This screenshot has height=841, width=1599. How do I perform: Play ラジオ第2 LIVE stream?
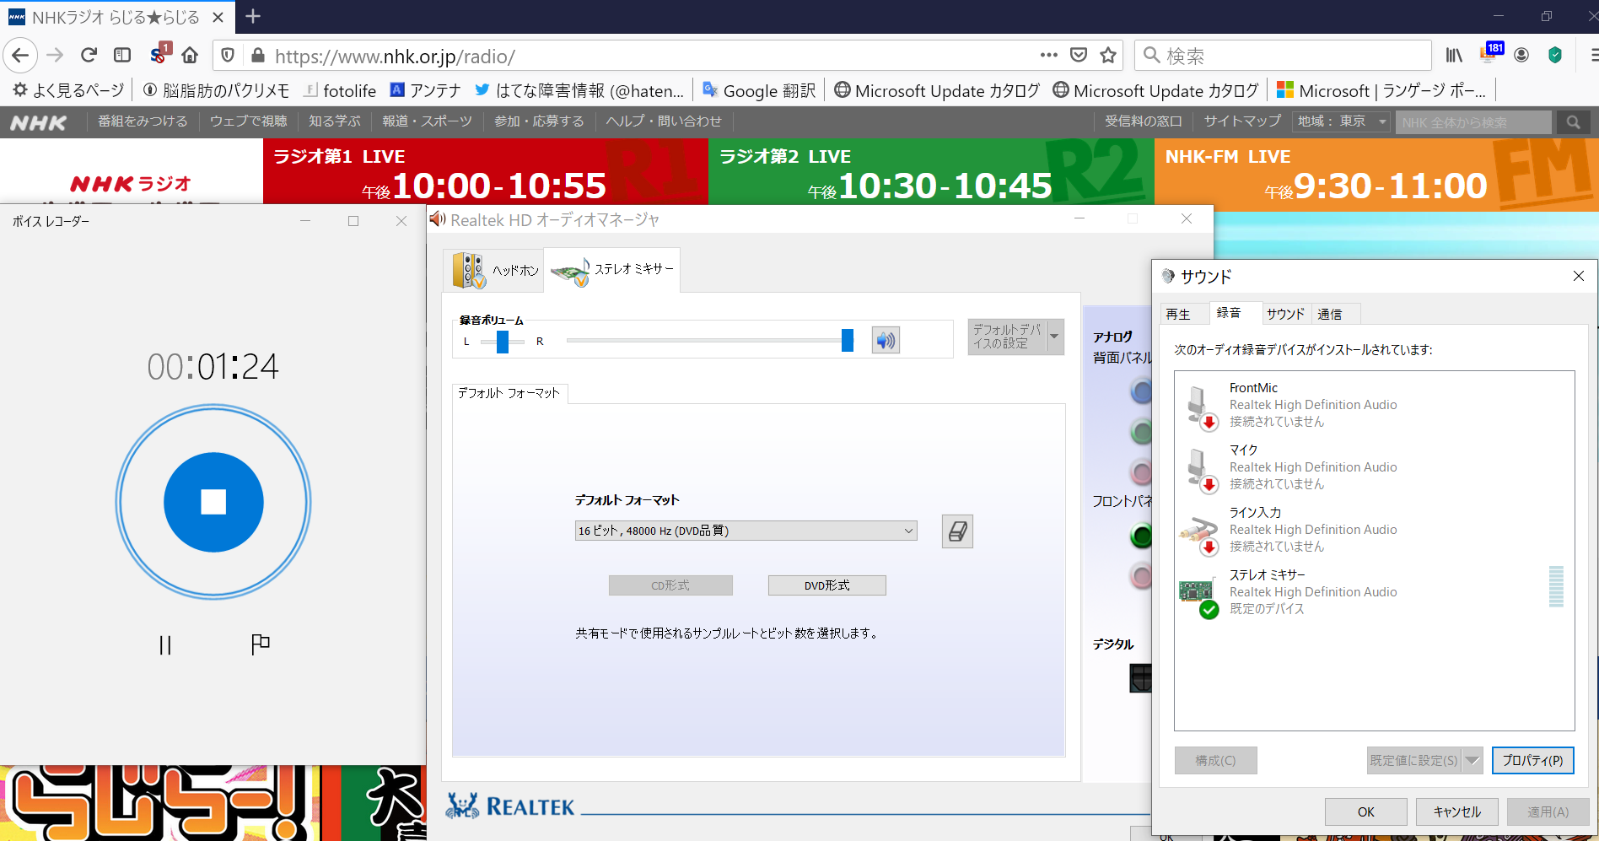click(931, 172)
